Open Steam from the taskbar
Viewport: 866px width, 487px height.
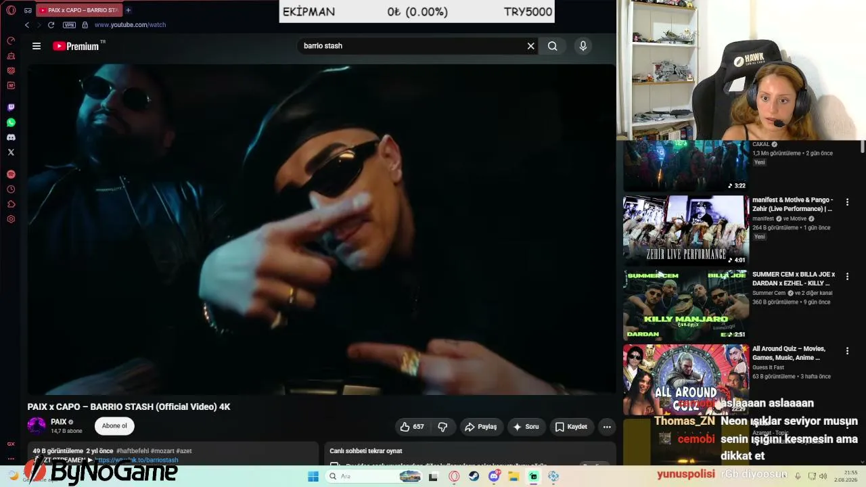coord(474,476)
